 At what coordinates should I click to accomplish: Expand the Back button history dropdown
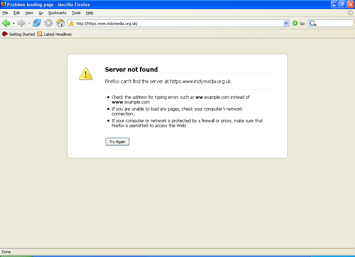coord(14,23)
